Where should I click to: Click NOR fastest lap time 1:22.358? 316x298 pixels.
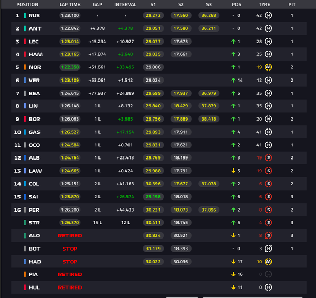[70, 67]
